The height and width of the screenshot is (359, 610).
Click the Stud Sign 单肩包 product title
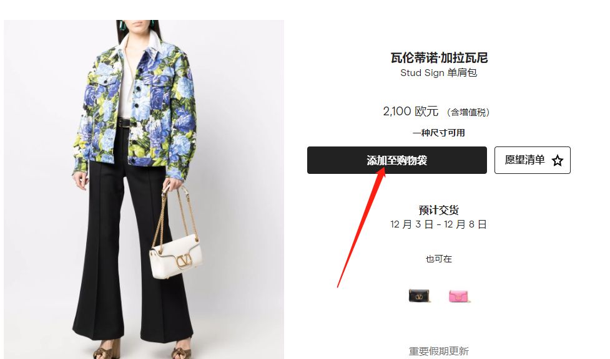point(438,73)
